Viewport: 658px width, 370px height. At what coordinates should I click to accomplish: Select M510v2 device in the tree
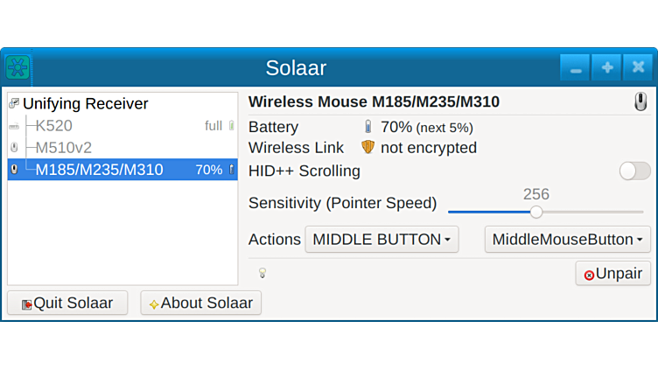point(63,148)
